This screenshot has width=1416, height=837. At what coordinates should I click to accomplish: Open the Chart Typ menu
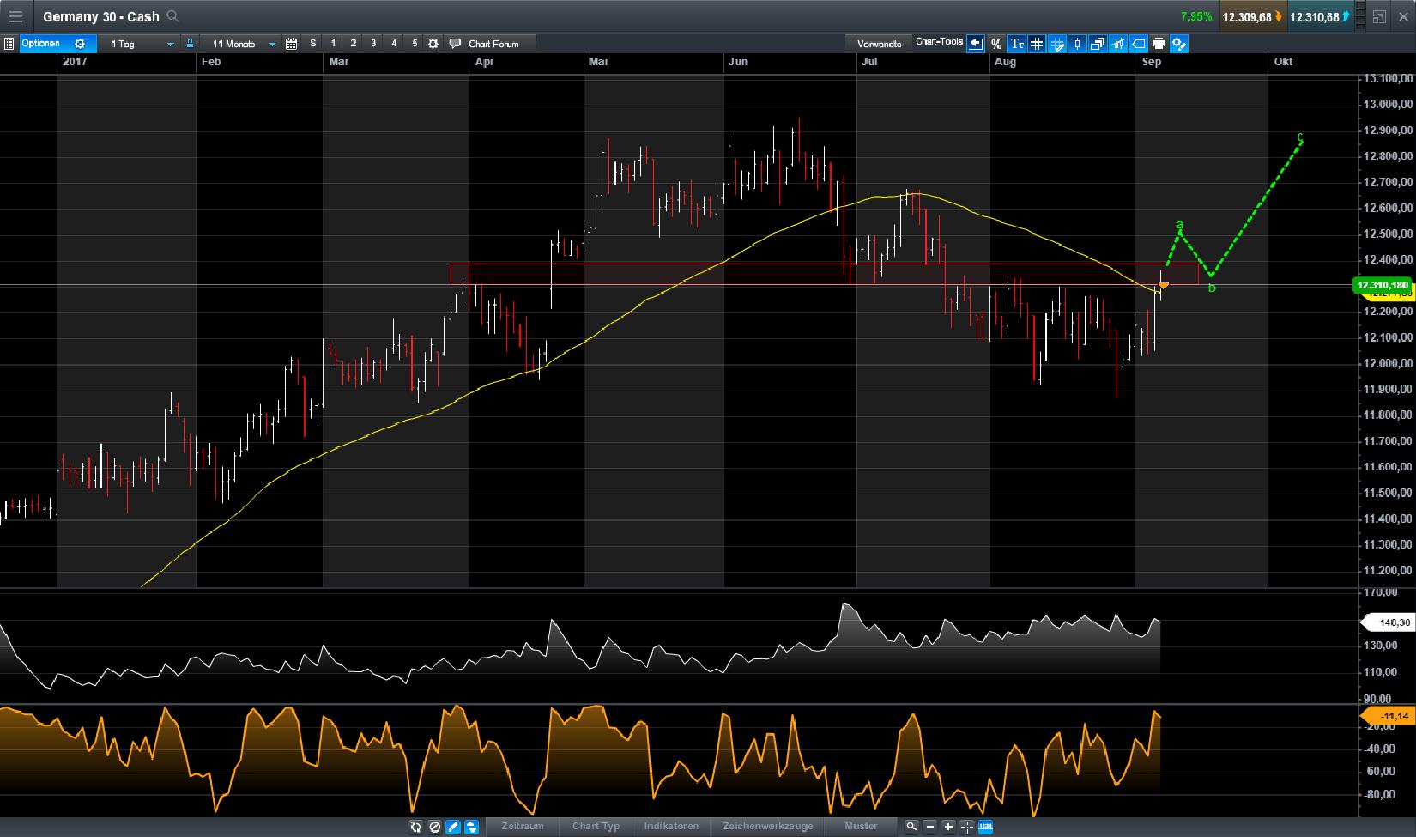point(596,827)
